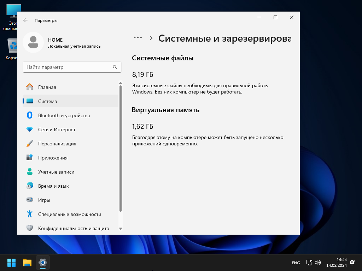
Task: Select Bluetooth и устройства in sidebar
Action: (64, 115)
